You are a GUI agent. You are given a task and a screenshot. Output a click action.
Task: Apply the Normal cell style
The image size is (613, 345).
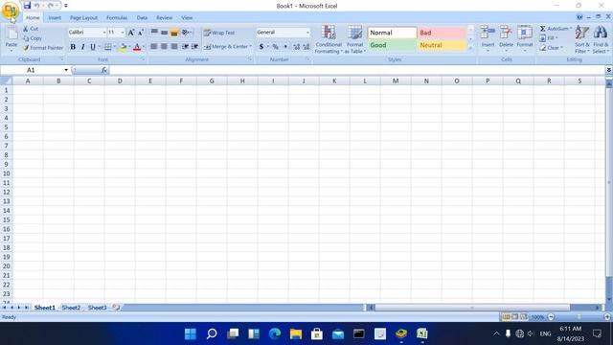[x=392, y=33]
